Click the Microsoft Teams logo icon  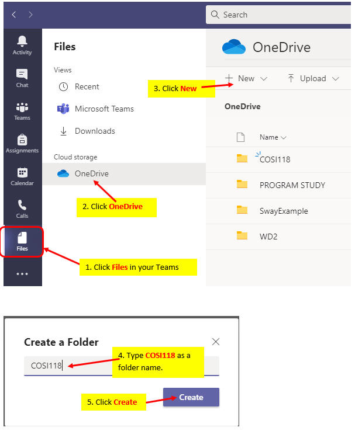pos(63,109)
